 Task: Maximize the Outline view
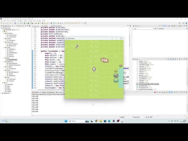tap(187, 59)
